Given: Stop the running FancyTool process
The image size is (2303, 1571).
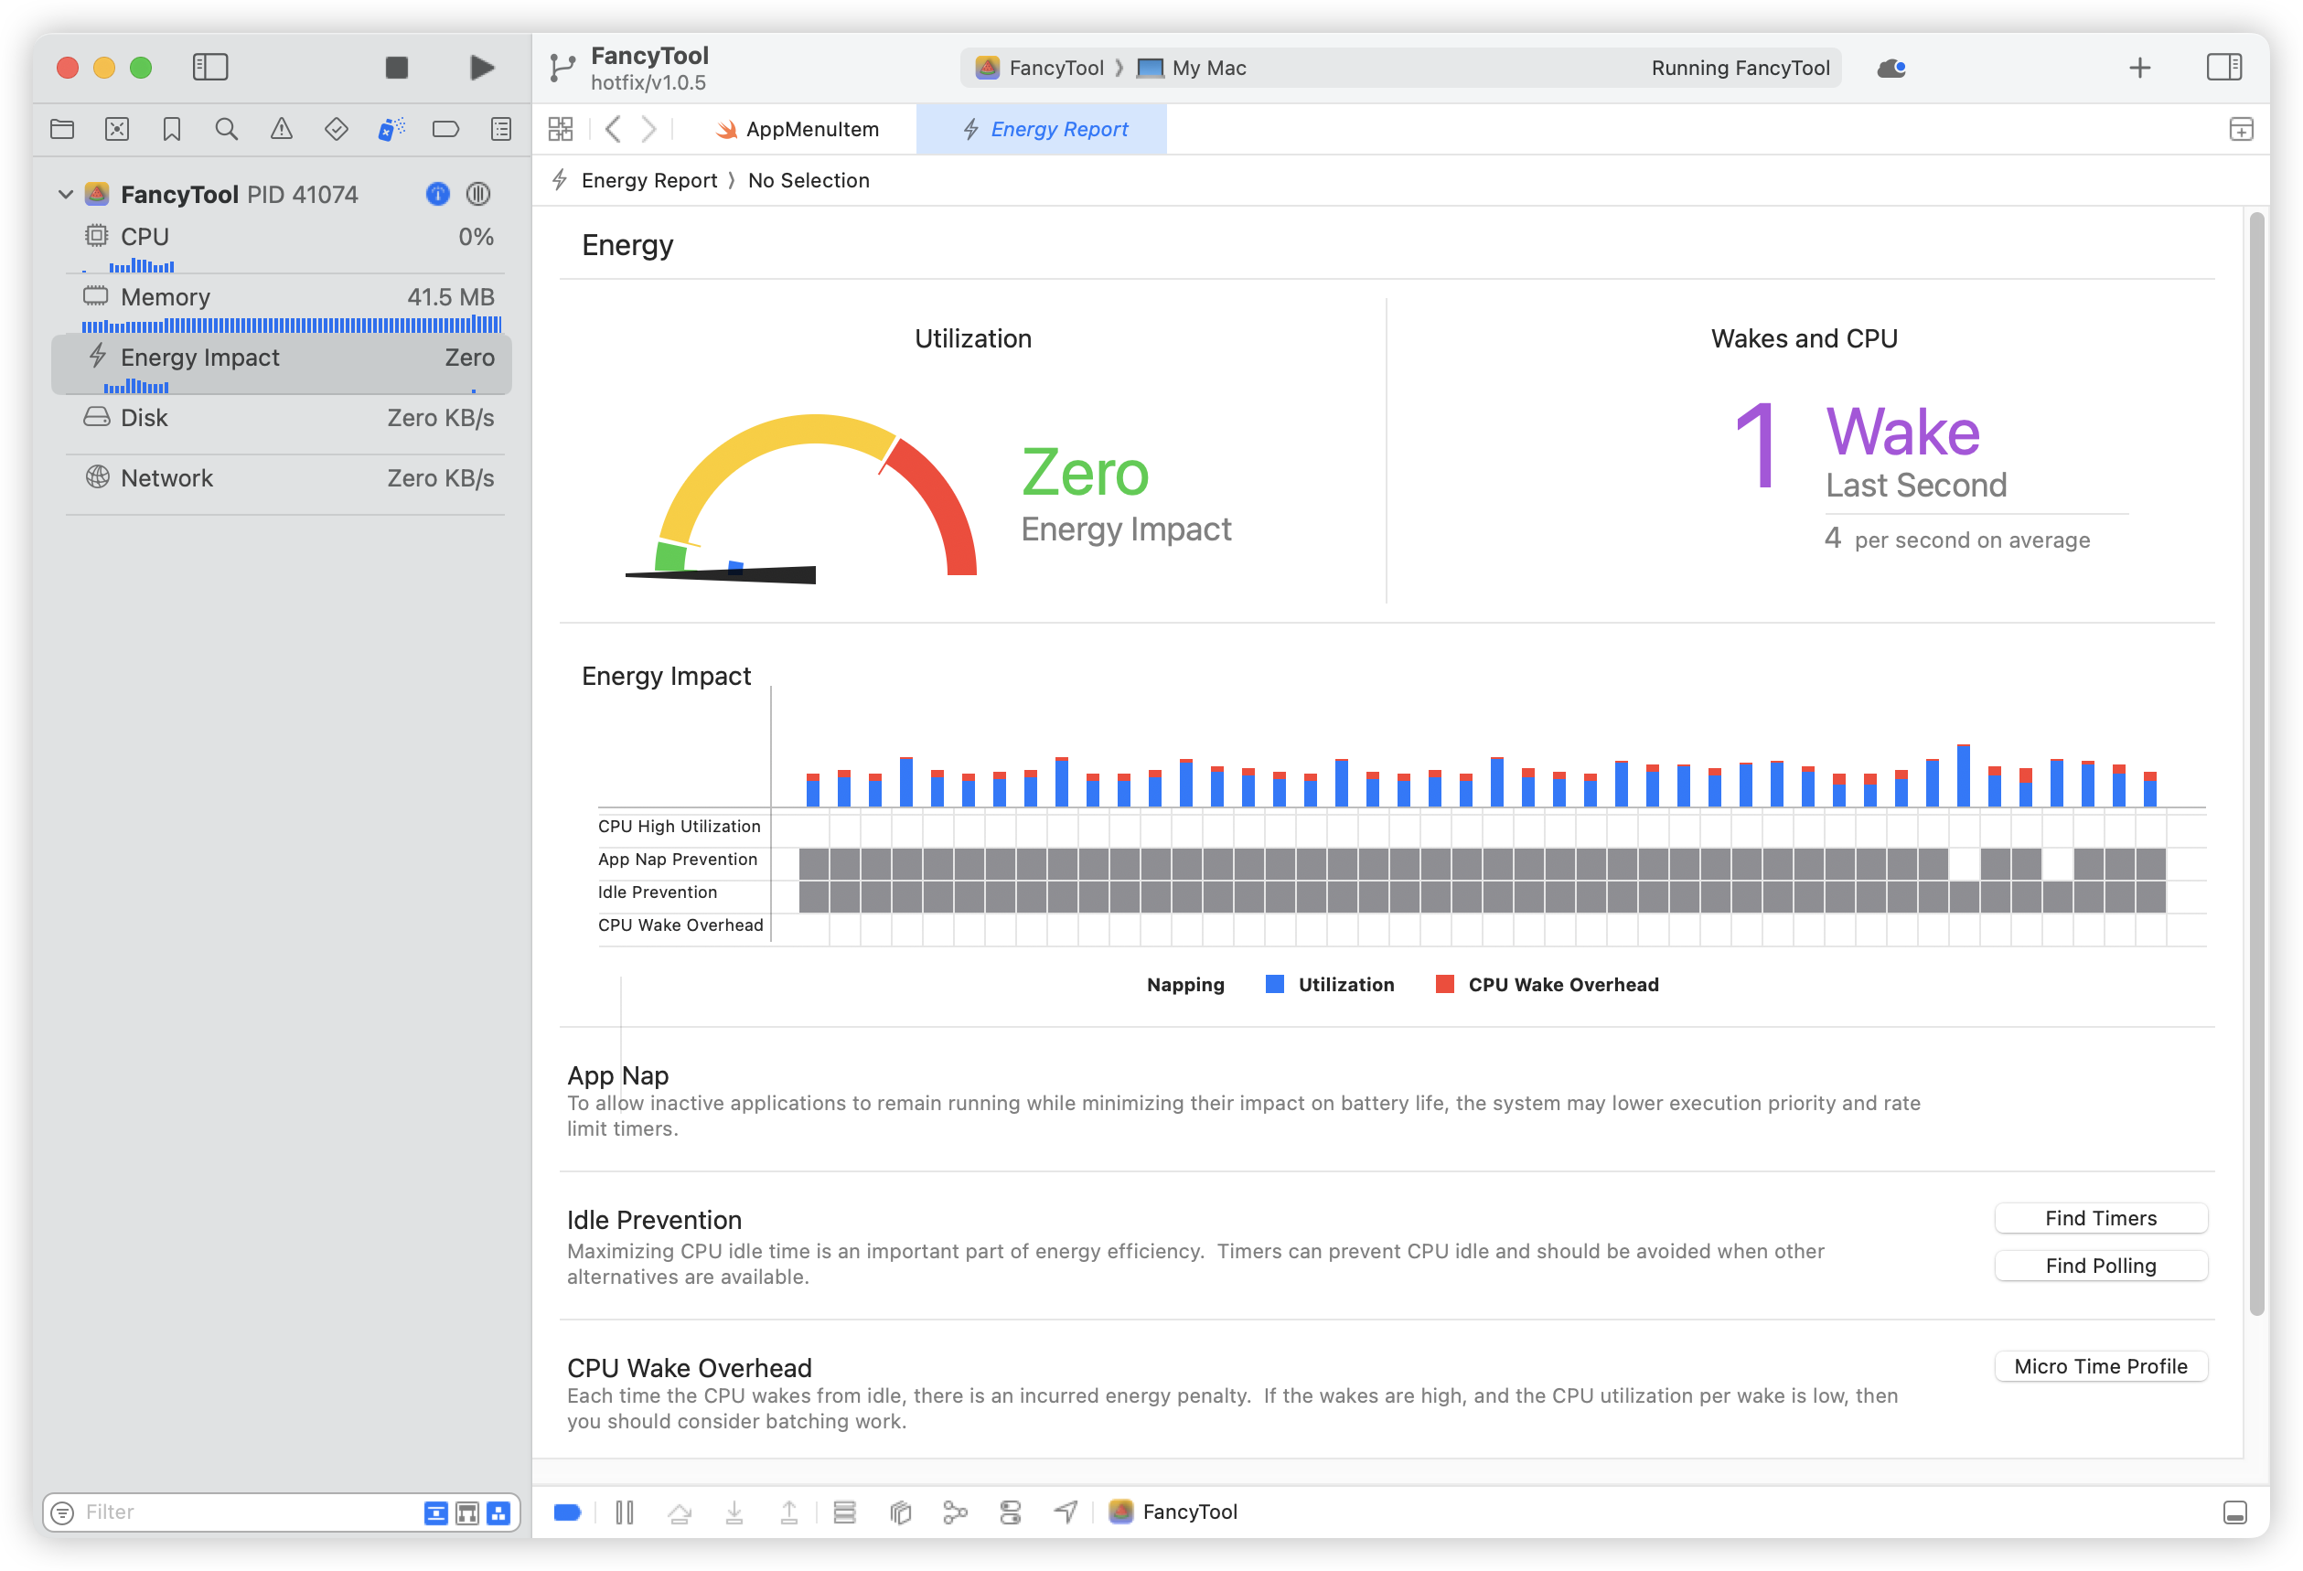Looking at the screenshot, I should point(396,68).
